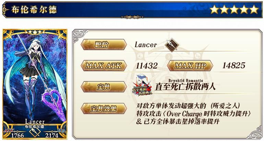Click the five gold stars in header
The image size is (264, 141).
pyautogui.click(x=234, y=10)
